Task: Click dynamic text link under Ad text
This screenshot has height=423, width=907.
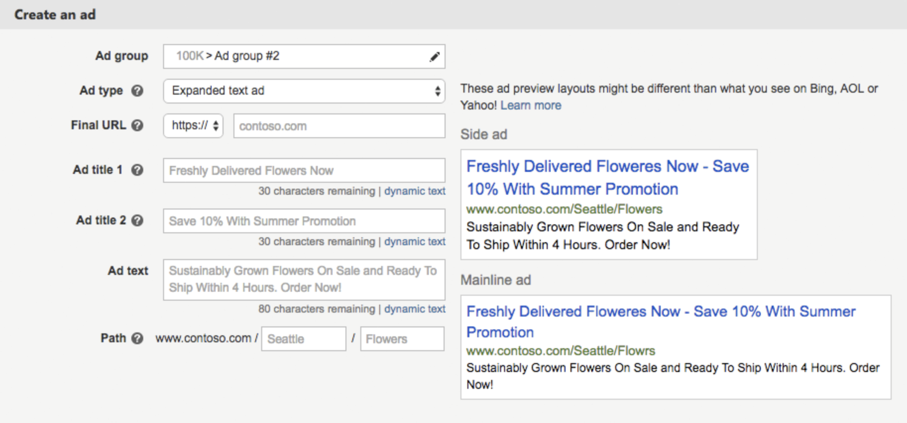Action: [415, 309]
